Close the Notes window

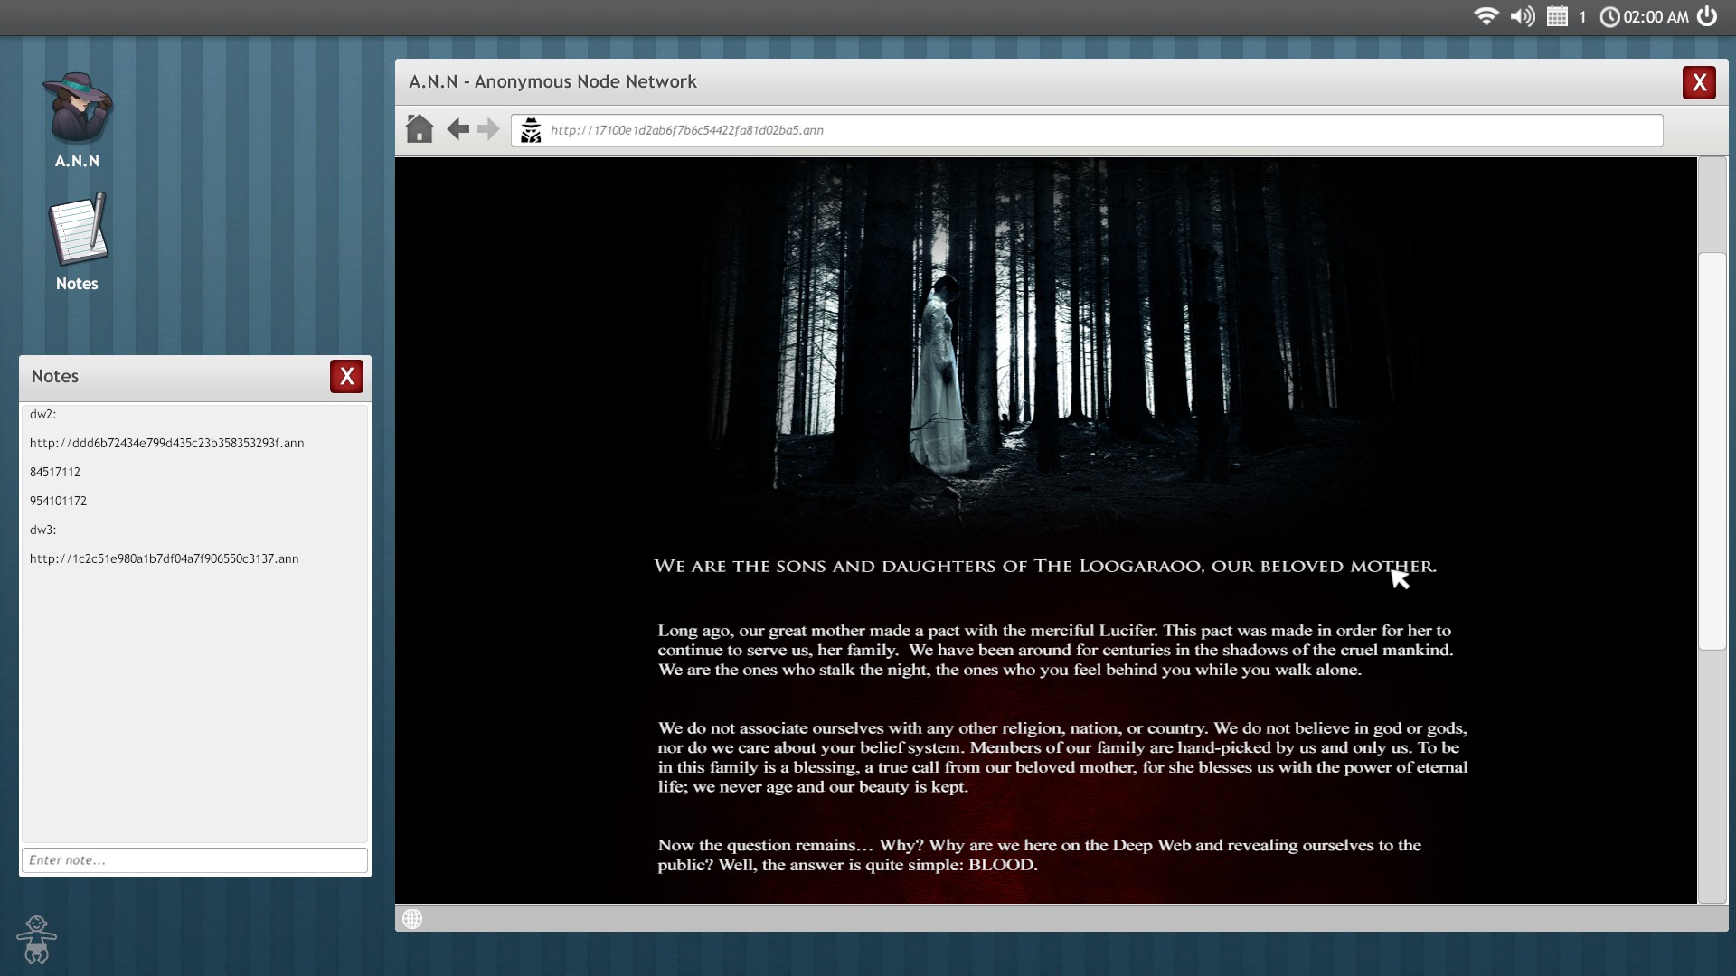click(346, 377)
